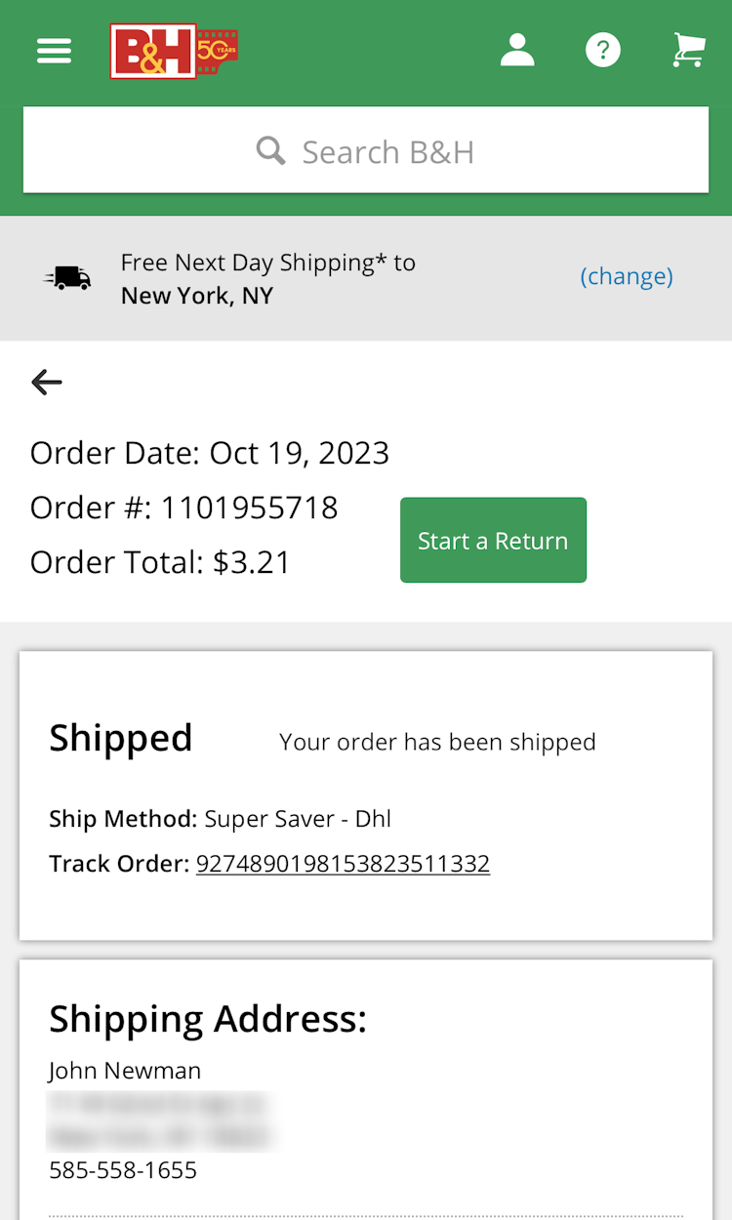Click the help question mark icon
The width and height of the screenshot is (732, 1220).
(603, 50)
